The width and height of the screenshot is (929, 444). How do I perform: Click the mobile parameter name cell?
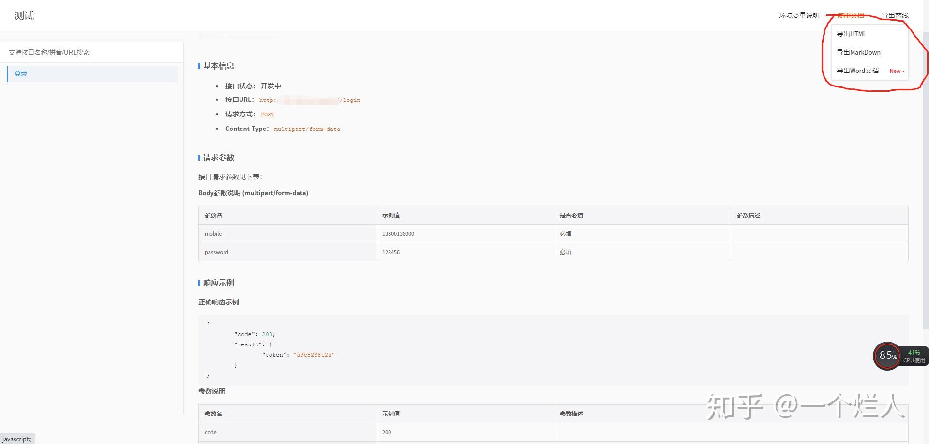point(287,234)
